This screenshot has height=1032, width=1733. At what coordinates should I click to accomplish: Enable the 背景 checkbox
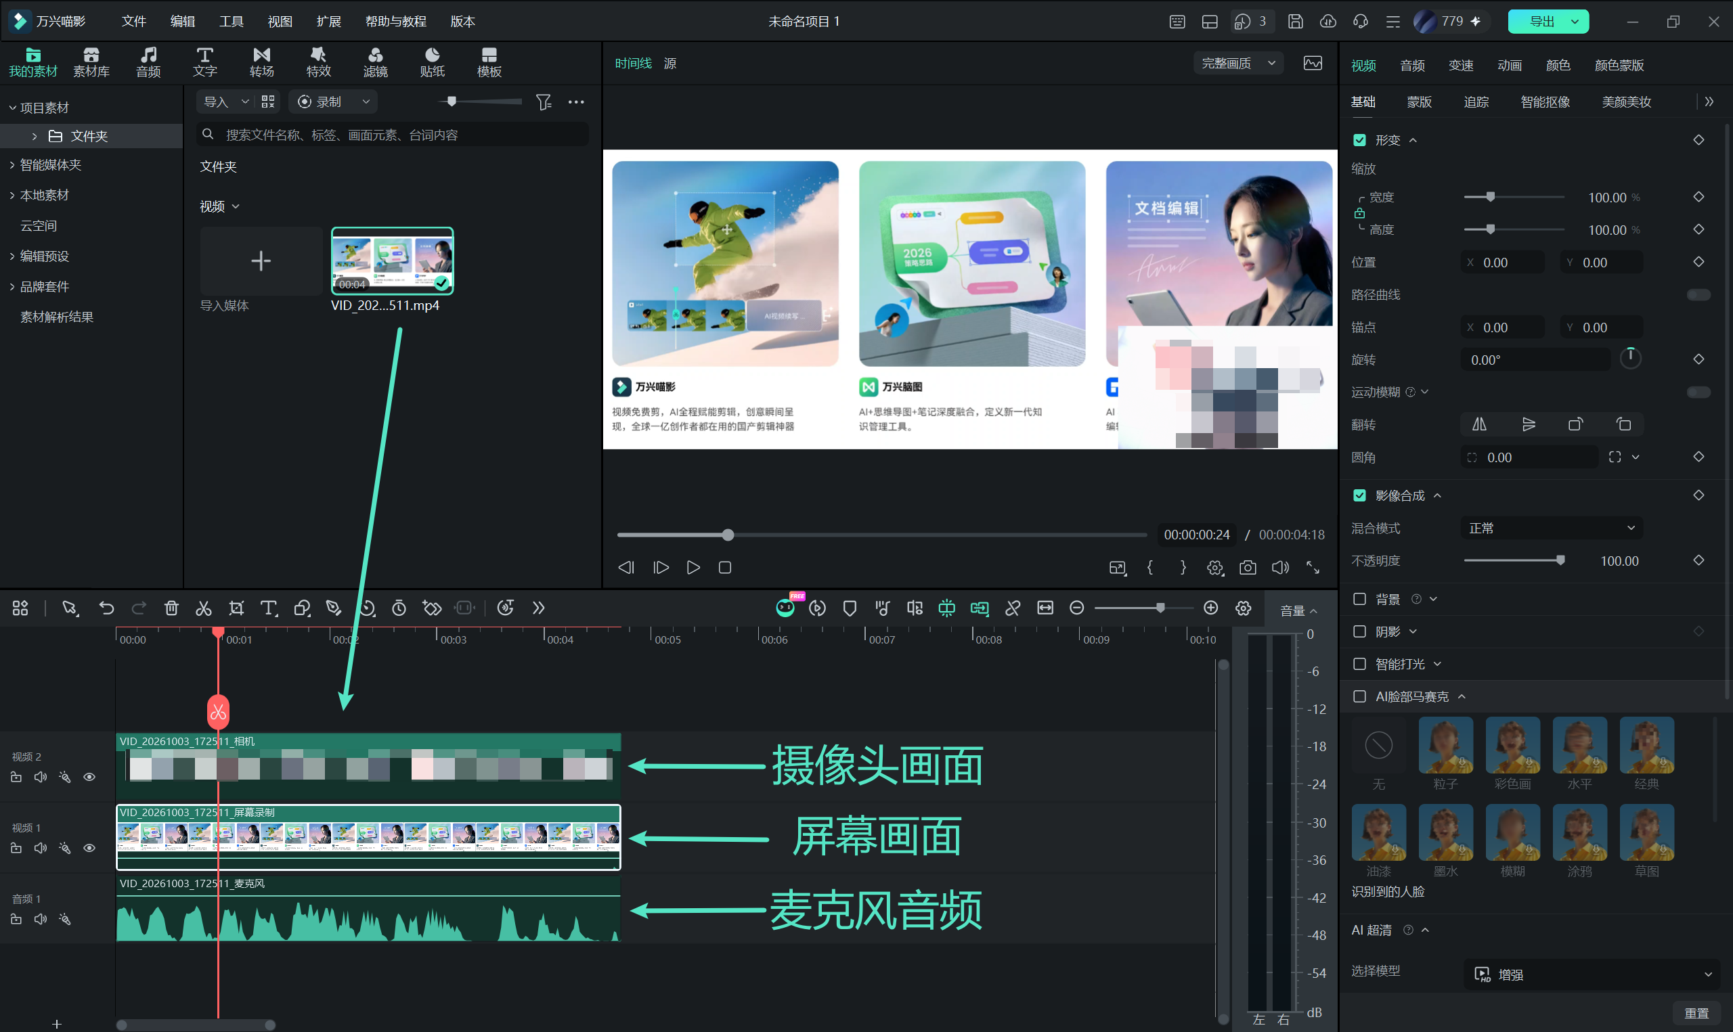[x=1359, y=600]
